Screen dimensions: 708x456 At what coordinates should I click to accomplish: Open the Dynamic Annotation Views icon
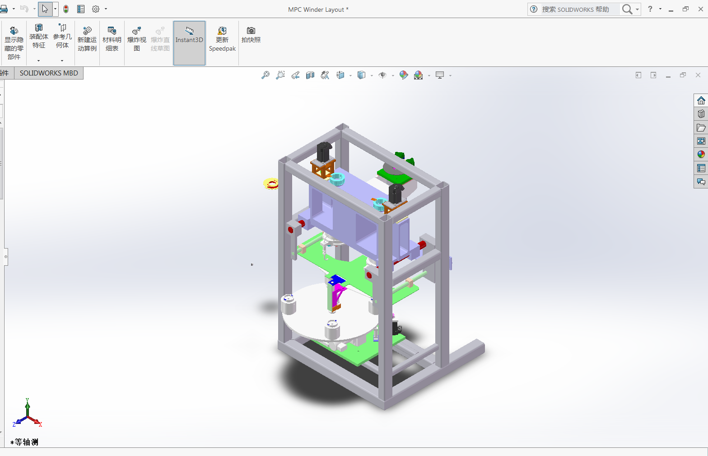(x=325, y=75)
